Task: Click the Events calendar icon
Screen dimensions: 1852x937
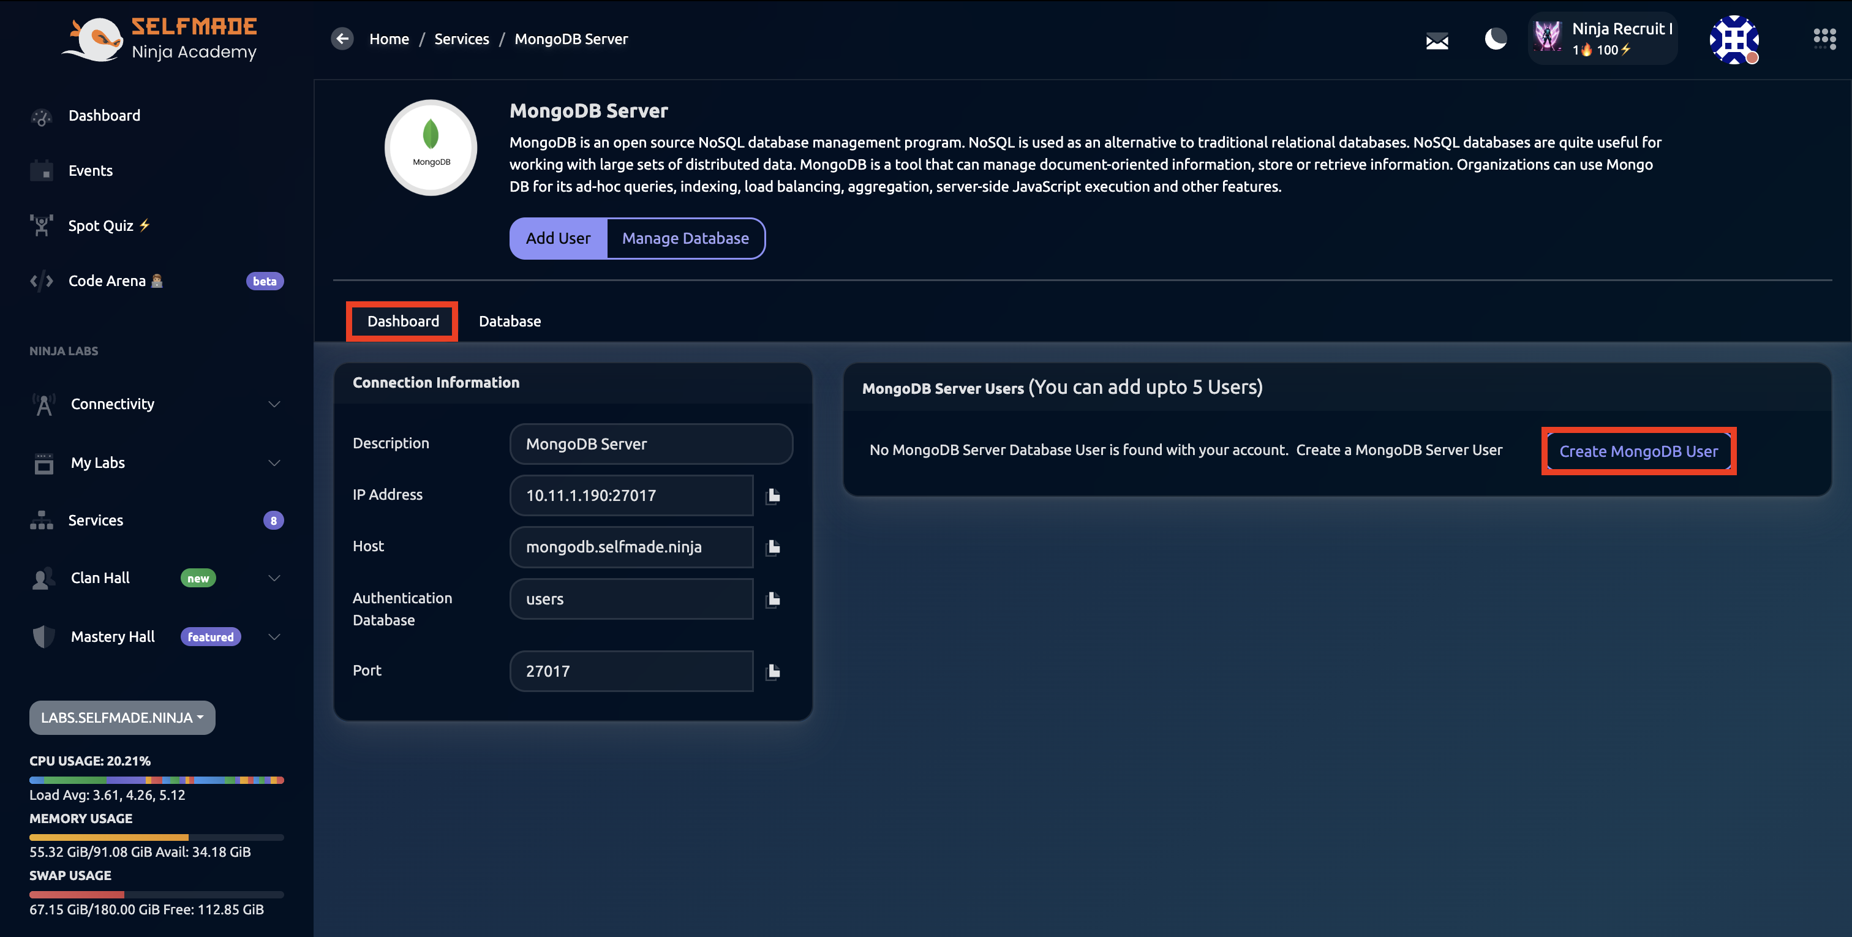Action: [x=42, y=171]
